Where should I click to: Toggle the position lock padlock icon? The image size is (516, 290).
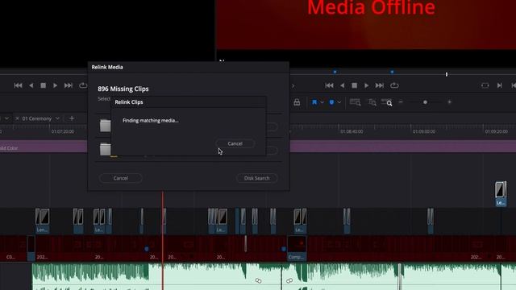click(x=297, y=102)
